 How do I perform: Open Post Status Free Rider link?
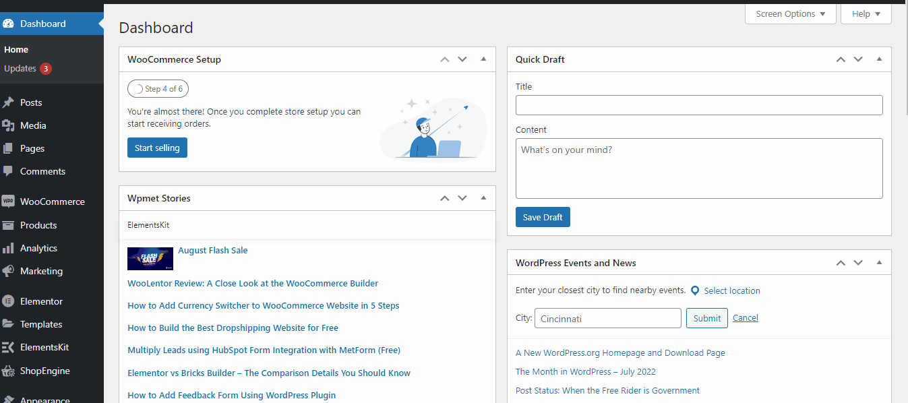click(x=607, y=390)
